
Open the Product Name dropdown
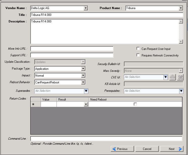[181, 8]
